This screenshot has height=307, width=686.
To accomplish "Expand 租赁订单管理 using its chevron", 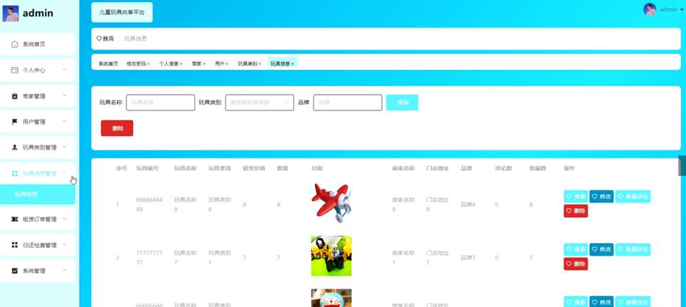I will point(64,219).
